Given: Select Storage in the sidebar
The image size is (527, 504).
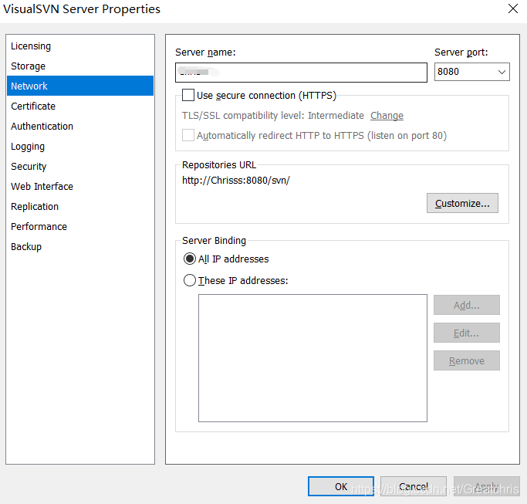Looking at the screenshot, I should (80, 66).
